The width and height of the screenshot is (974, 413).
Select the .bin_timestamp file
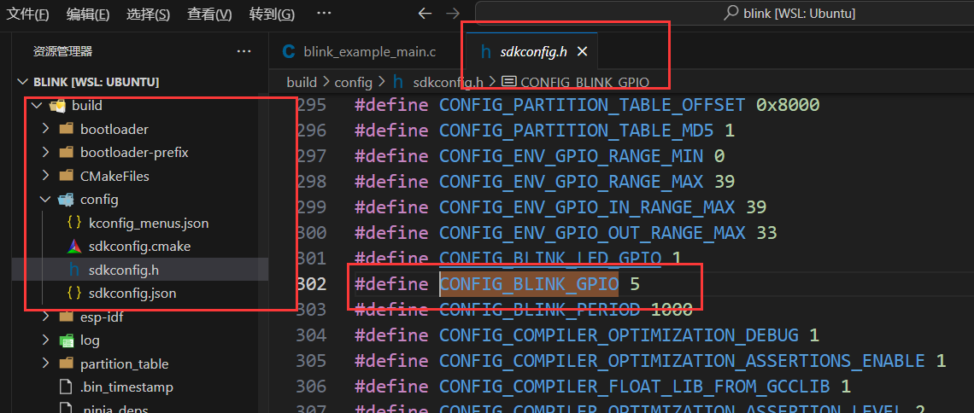coord(126,387)
